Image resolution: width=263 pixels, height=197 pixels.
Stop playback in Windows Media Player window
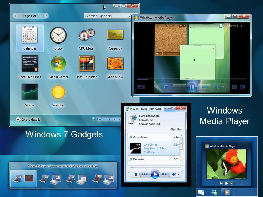click(166, 87)
